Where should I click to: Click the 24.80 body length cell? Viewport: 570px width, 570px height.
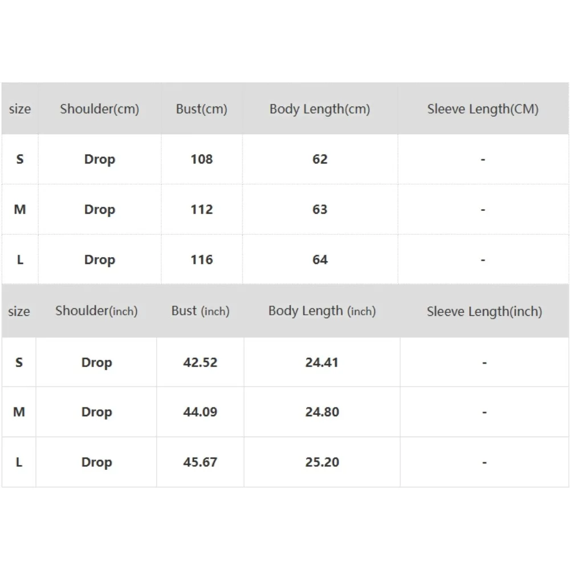322,412
